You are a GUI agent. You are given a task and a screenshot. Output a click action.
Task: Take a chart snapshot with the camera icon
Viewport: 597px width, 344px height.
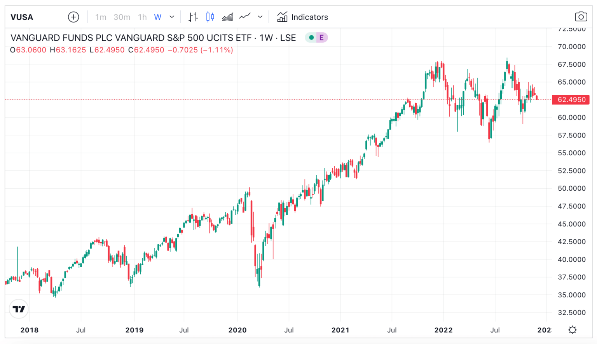tap(581, 17)
